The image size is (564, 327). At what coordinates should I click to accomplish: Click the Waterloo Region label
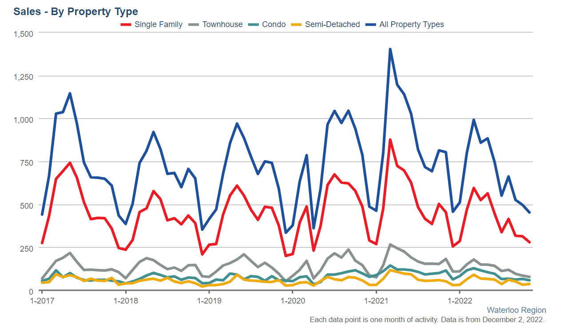coord(516,310)
